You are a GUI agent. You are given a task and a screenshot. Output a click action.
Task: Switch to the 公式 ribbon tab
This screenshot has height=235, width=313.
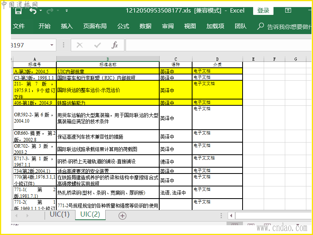(x=123, y=26)
